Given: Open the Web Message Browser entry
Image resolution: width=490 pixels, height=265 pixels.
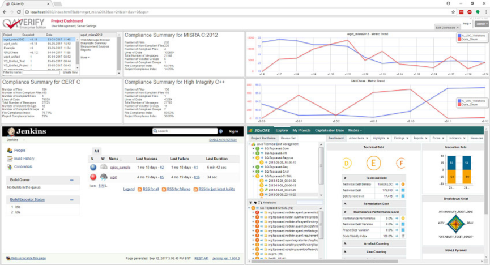Looking at the screenshot, I should [x=95, y=40].
